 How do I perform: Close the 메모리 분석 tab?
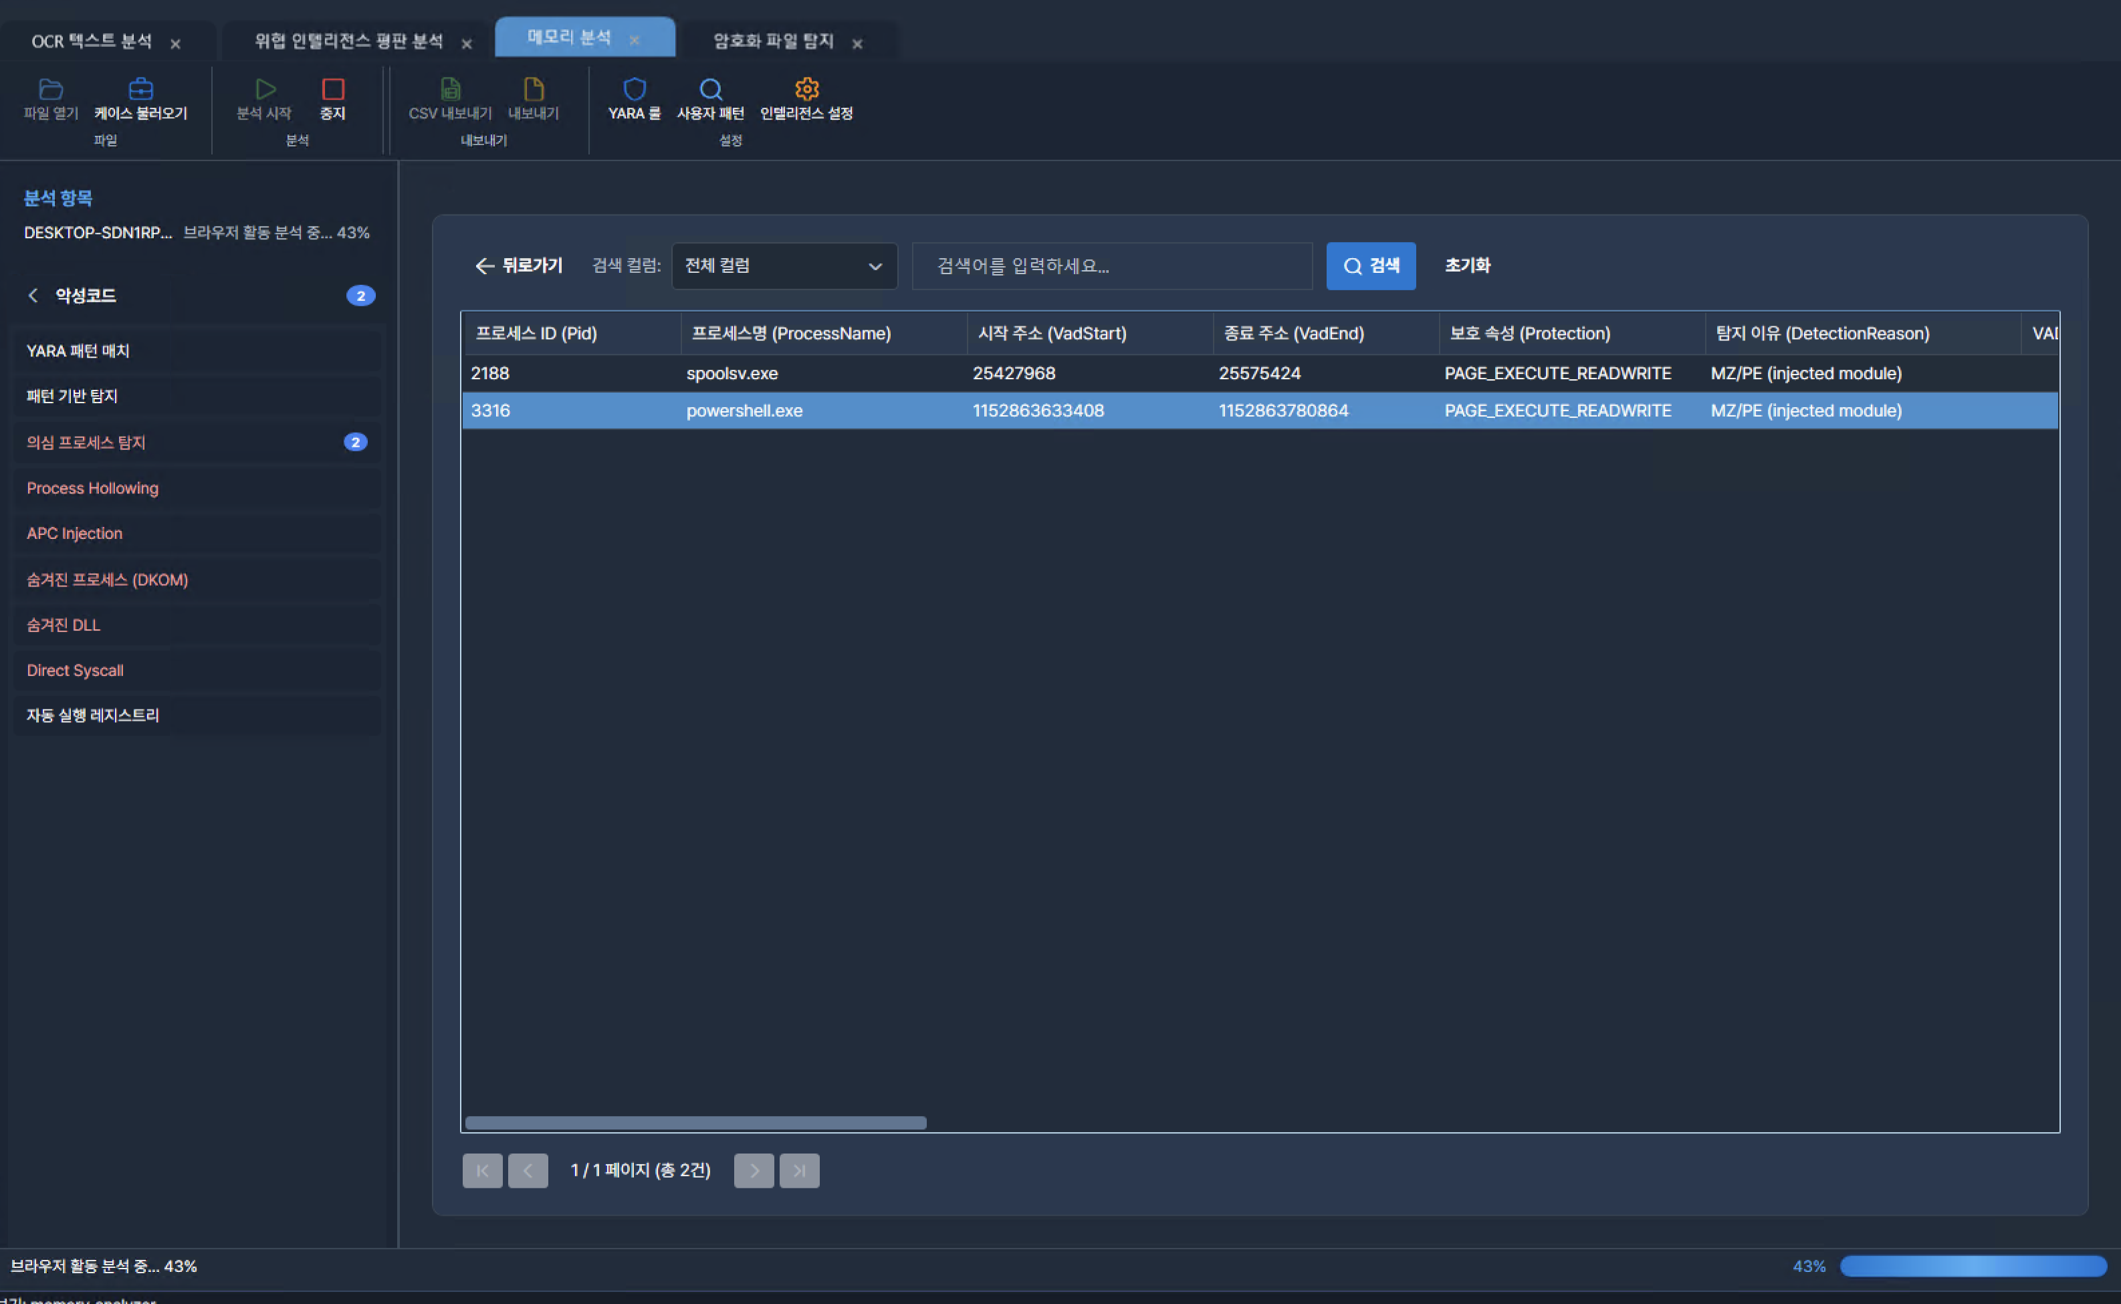(x=635, y=39)
